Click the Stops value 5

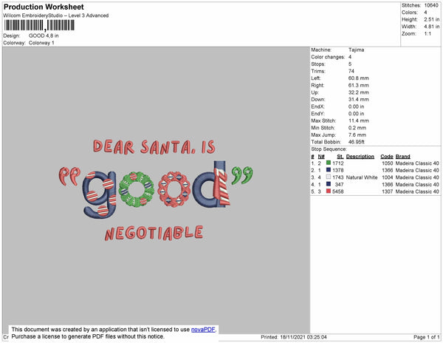pyautogui.click(x=350, y=64)
